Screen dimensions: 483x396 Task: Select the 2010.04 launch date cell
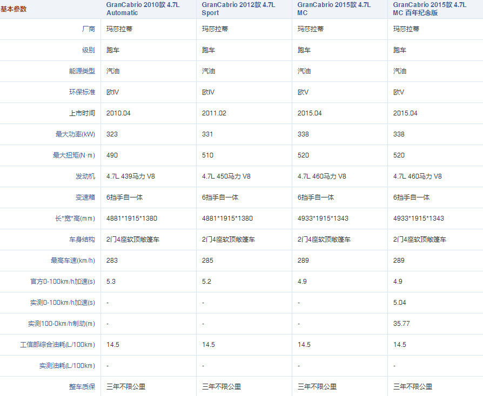click(118, 113)
